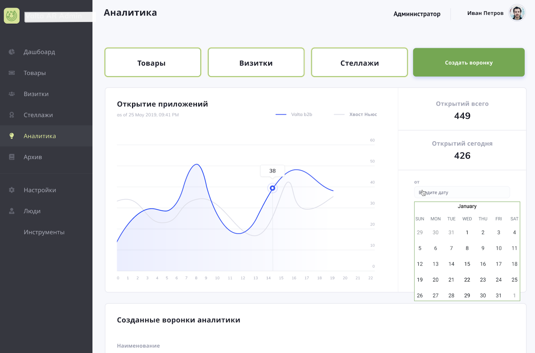This screenshot has width=535, height=353.
Task: Select January 15 in the calendar
Action: click(467, 264)
